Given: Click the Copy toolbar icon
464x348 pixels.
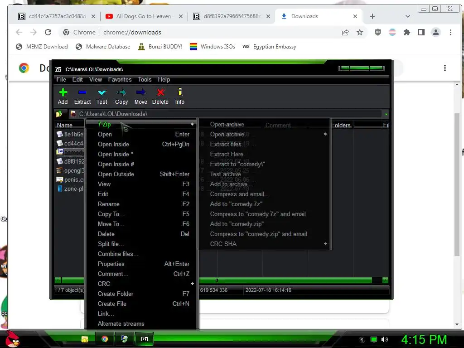Looking at the screenshot, I should pyautogui.click(x=121, y=96).
